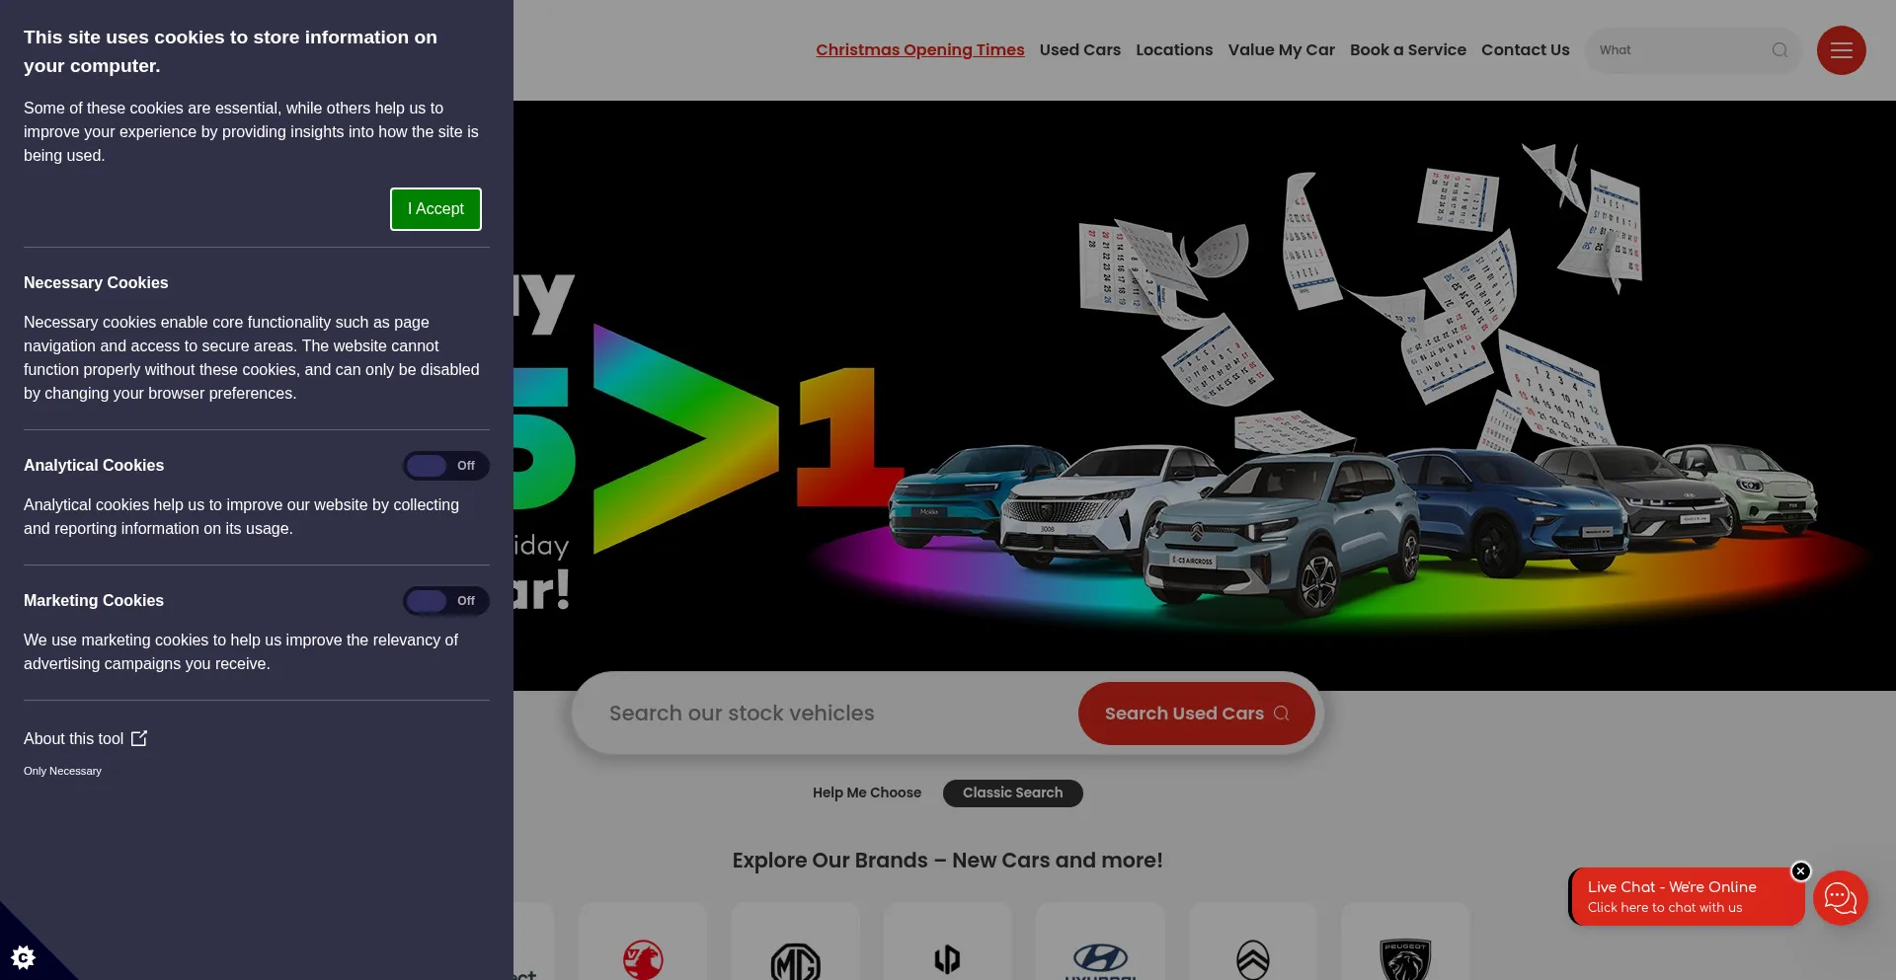
Task: Open the live chat bubble icon
Action: pyautogui.click(x=1840, y=897)
